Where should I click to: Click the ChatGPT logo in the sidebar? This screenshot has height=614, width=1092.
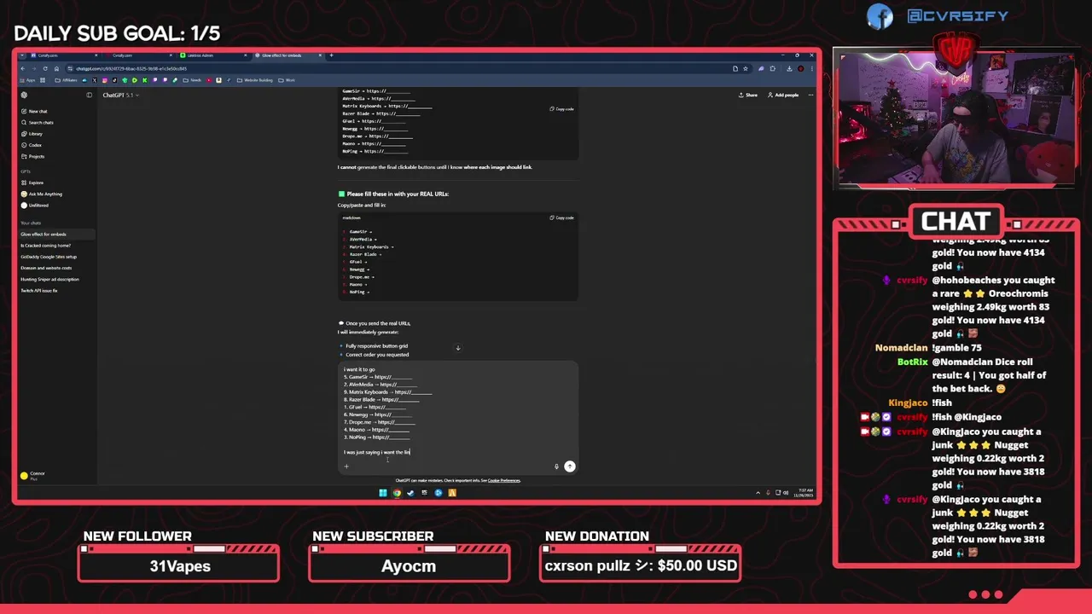click(x=24, y=95)
